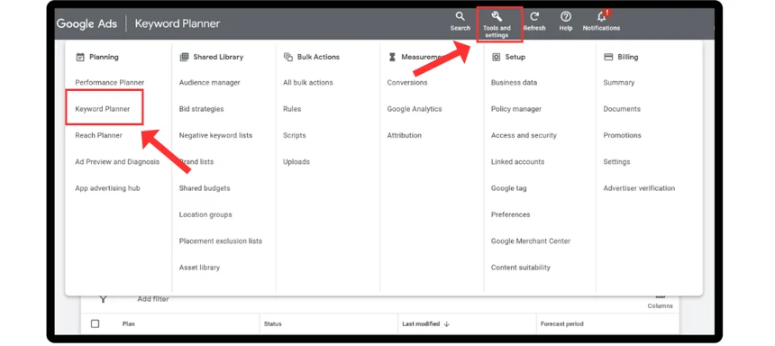The width and height of the screenshot is (775, 346).
Task: Click the Last modified sort arrow
Action: pos(447,323)
